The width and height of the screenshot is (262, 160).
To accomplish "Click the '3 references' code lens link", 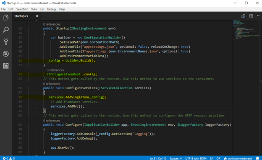I will pos(55,70).
